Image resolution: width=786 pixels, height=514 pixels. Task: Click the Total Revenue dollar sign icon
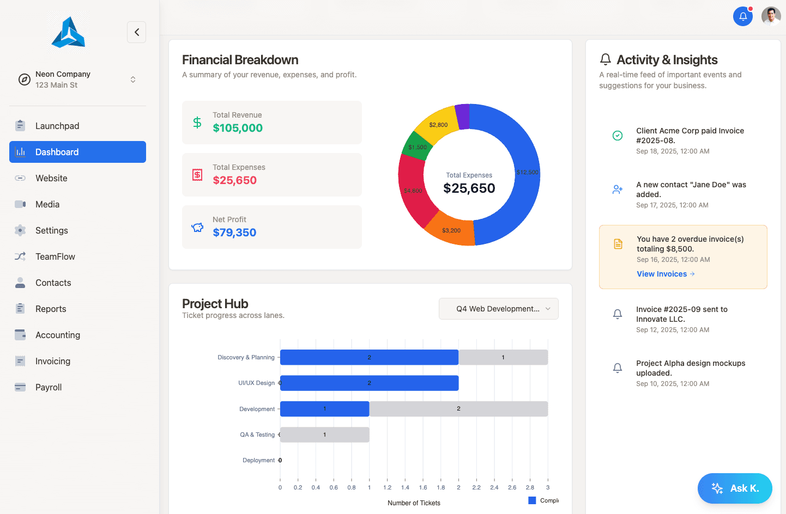(x=197, y=123)
